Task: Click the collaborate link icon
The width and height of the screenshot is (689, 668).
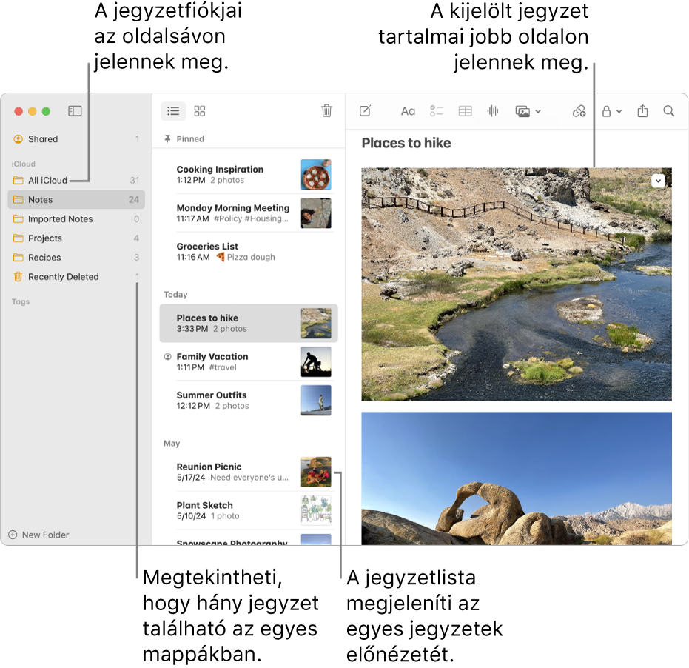Action: pos(579,111)
